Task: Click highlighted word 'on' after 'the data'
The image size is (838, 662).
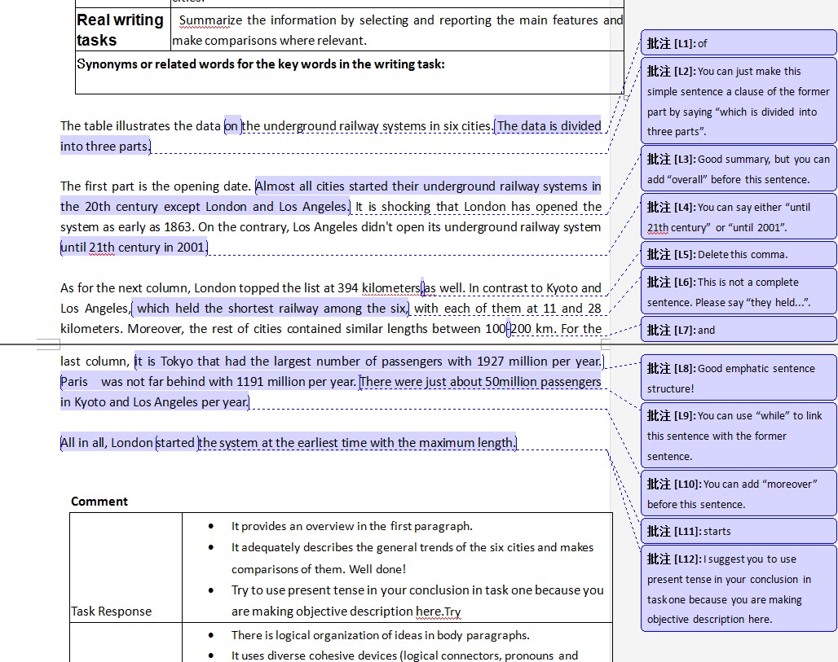Action: 232,126
